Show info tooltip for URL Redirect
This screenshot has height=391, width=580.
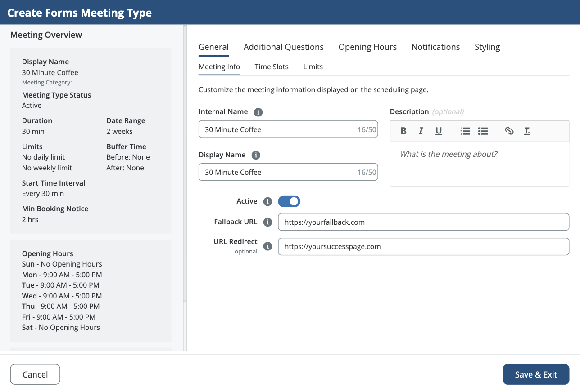click(x=267, y=246)
